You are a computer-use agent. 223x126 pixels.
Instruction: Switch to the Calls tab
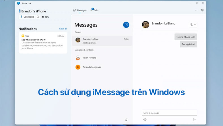[x=95, y=10]
